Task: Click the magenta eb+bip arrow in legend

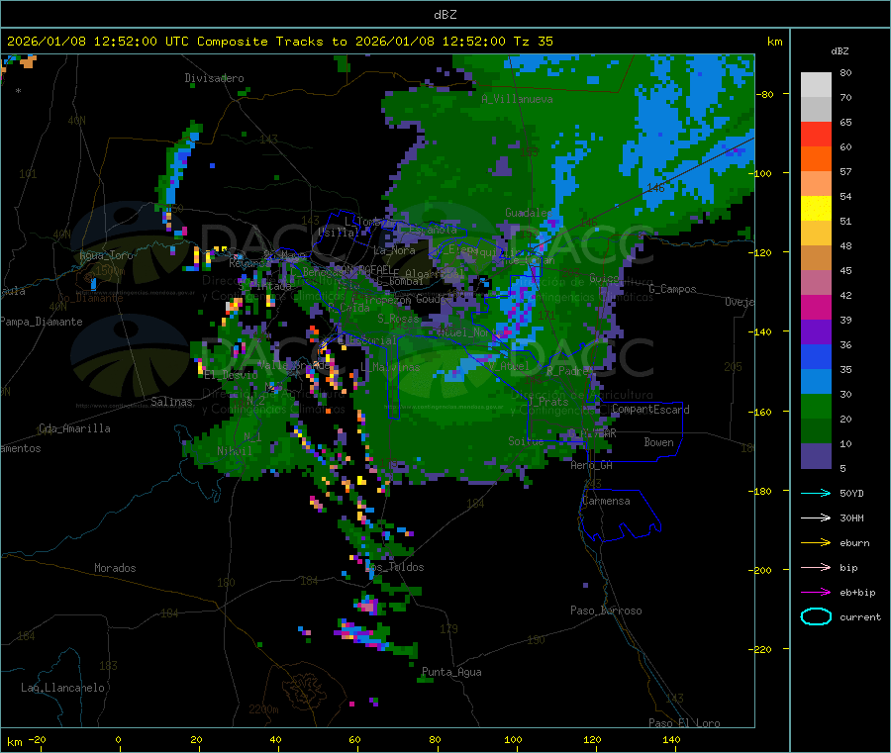Action: click(x=816, y=593)
